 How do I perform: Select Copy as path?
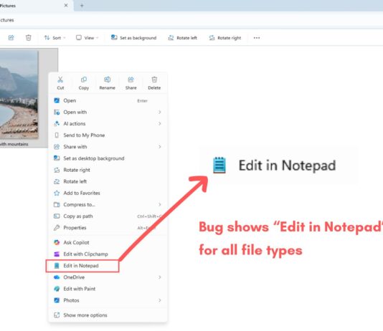[108, 216]
